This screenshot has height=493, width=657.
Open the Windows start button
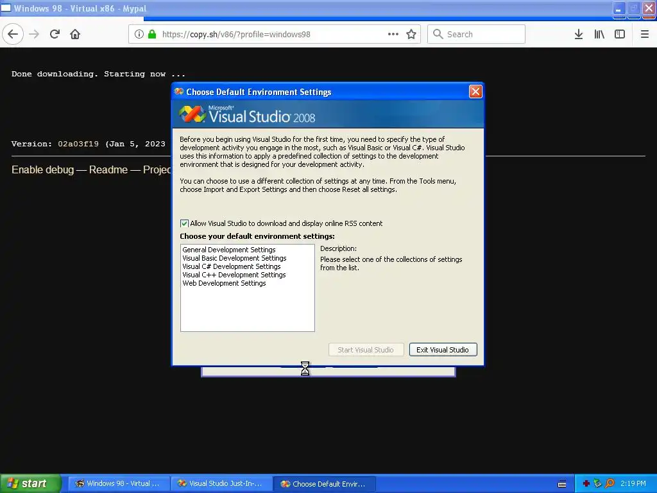point(31,483)
